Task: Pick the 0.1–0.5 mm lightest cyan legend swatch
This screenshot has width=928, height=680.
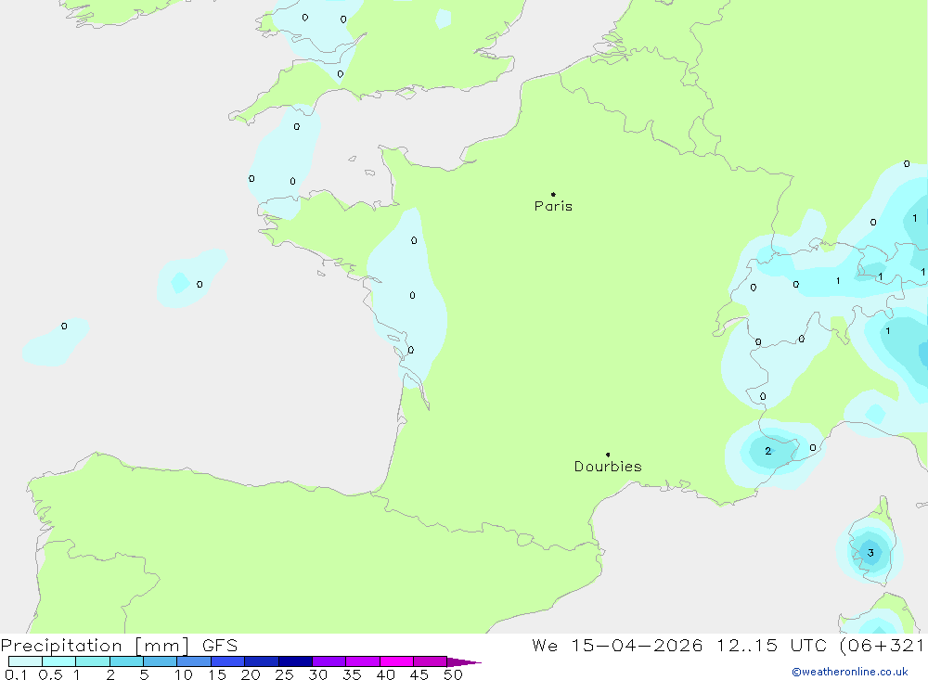Action: pyautogui.click(x=25, y=661)
